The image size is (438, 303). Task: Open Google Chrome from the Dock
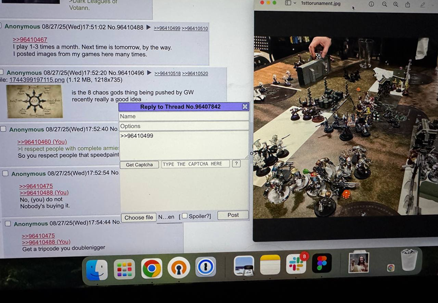[x=152, y=269]
